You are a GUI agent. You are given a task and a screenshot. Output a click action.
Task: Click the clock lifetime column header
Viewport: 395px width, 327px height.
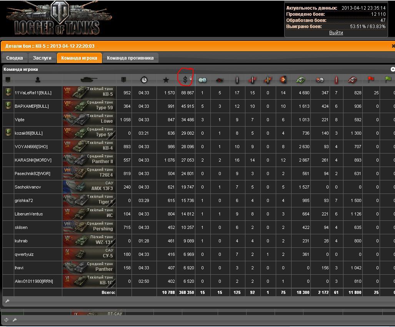[x=144, y=80]
